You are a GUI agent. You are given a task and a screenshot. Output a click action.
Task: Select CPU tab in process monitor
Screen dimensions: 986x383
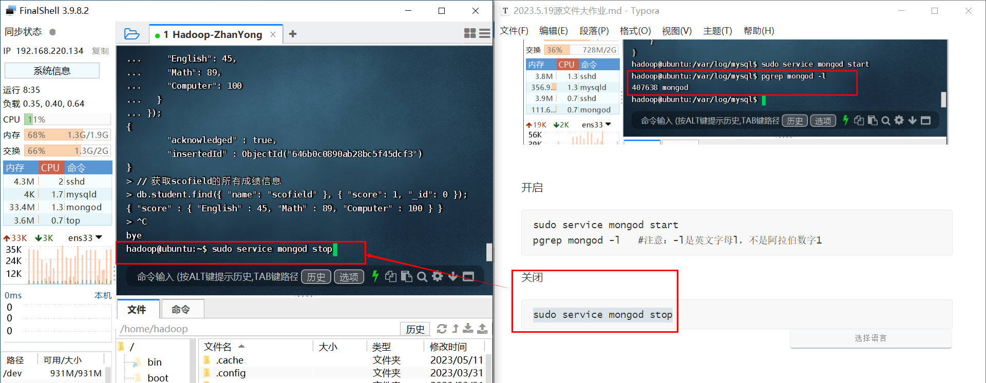pyautogui.click(x=50, y=168)
